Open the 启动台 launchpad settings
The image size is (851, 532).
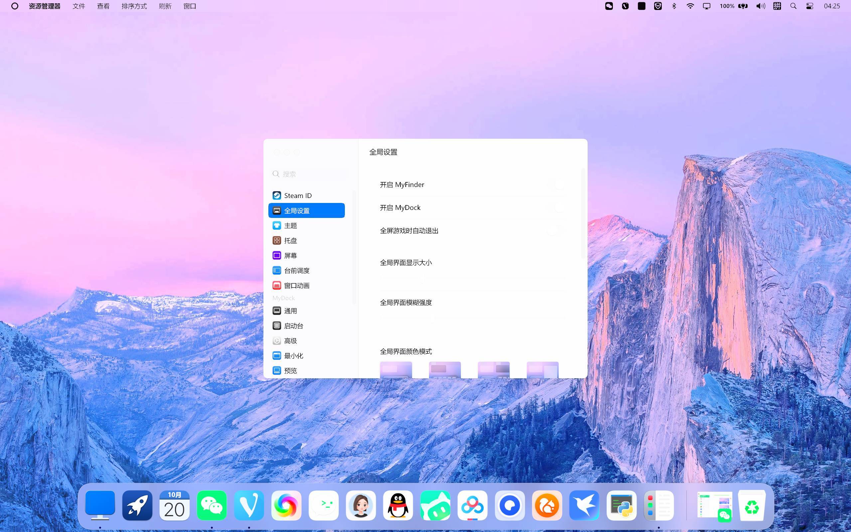(306, 326)
